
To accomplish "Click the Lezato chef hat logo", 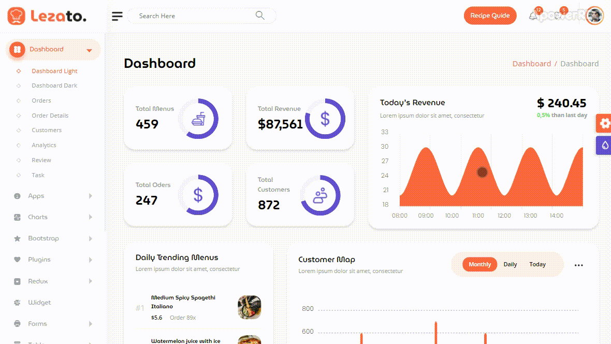I will [x=16, y=16].
